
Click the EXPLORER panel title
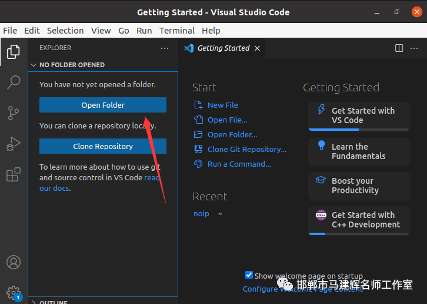55,48
